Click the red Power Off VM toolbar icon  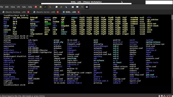[x=36, y=7]
